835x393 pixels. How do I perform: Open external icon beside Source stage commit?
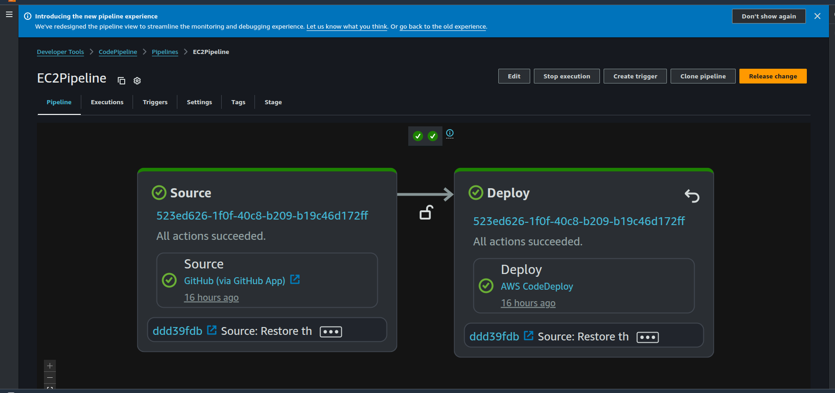point(212,330)
